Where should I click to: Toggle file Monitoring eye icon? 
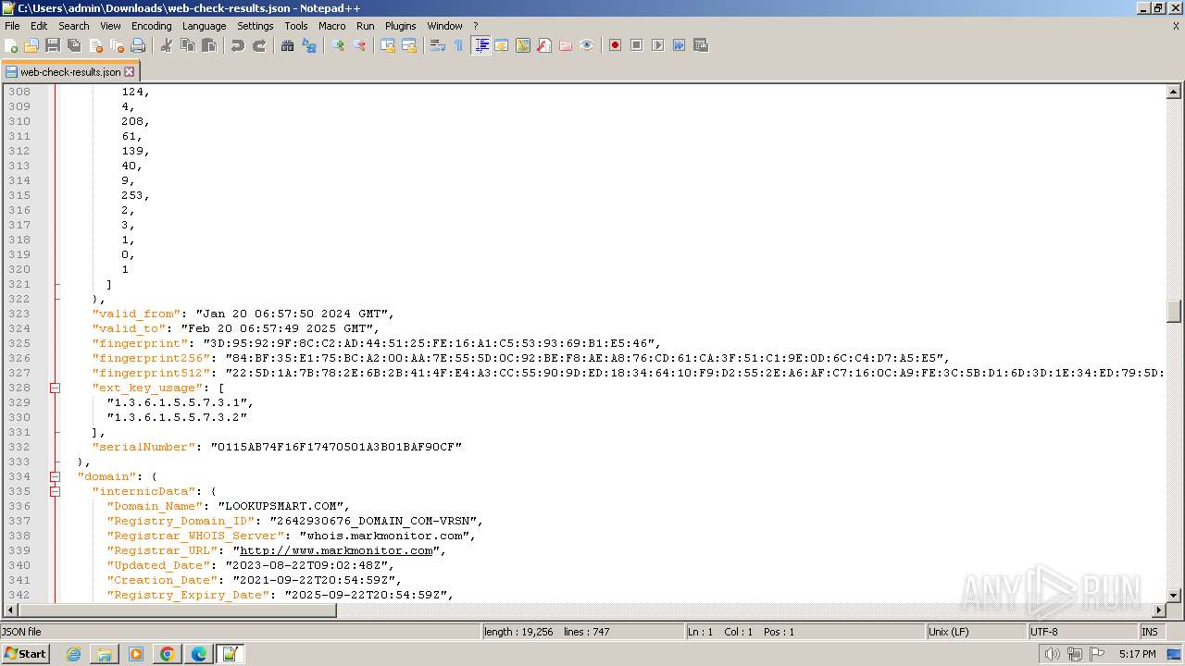coord(587,45)
